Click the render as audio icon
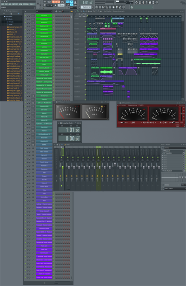 tap(153, 2)
